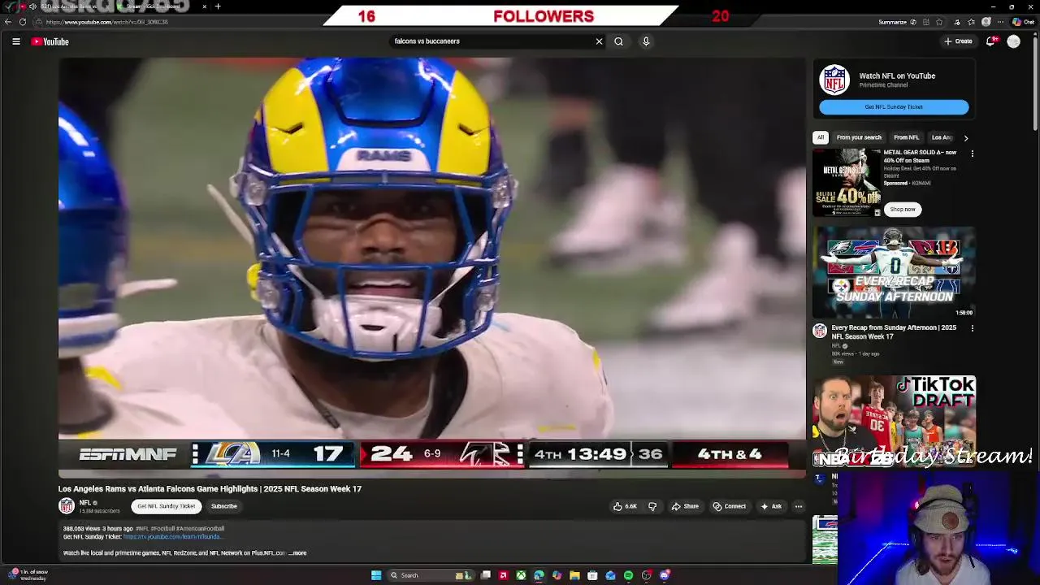Open Every Recap from Sunday Afternoon title
This screenshot has height=585, width=1040.
[x=894, y=332]
